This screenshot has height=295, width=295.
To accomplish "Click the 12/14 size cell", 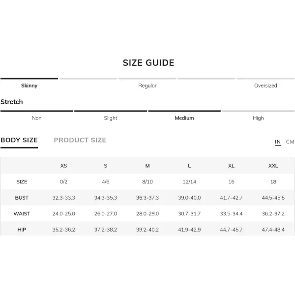I will [189, 182].
